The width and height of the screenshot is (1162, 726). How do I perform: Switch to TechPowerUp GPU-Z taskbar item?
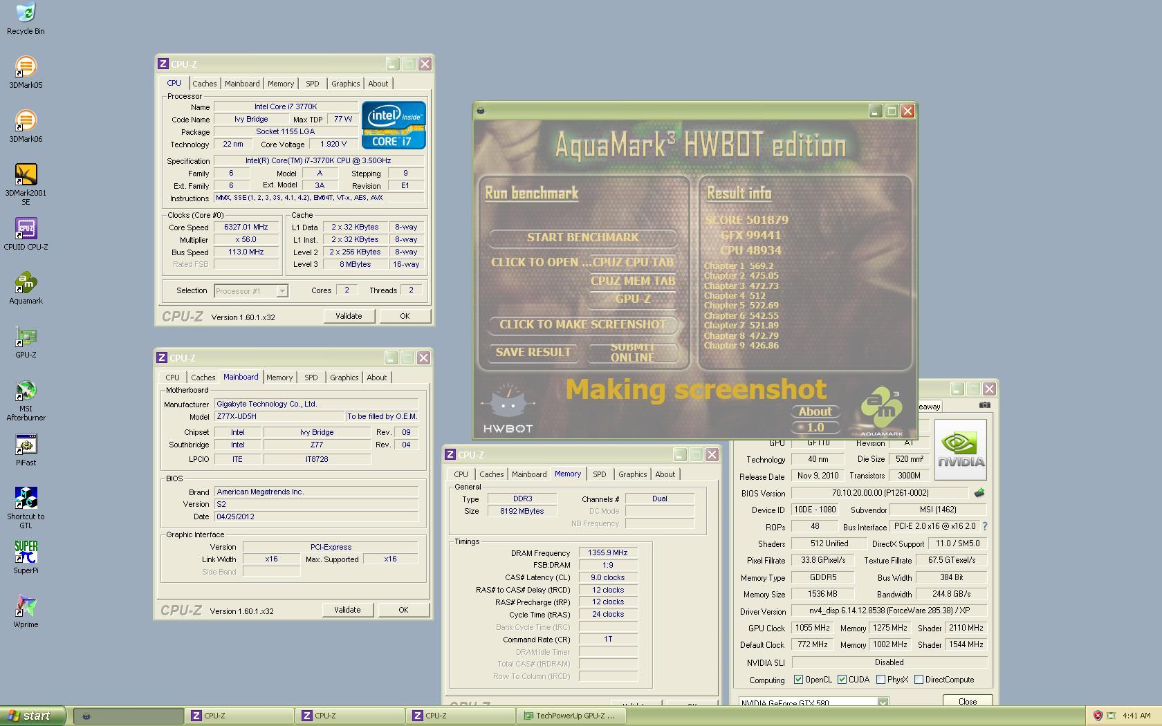[571, 716]
